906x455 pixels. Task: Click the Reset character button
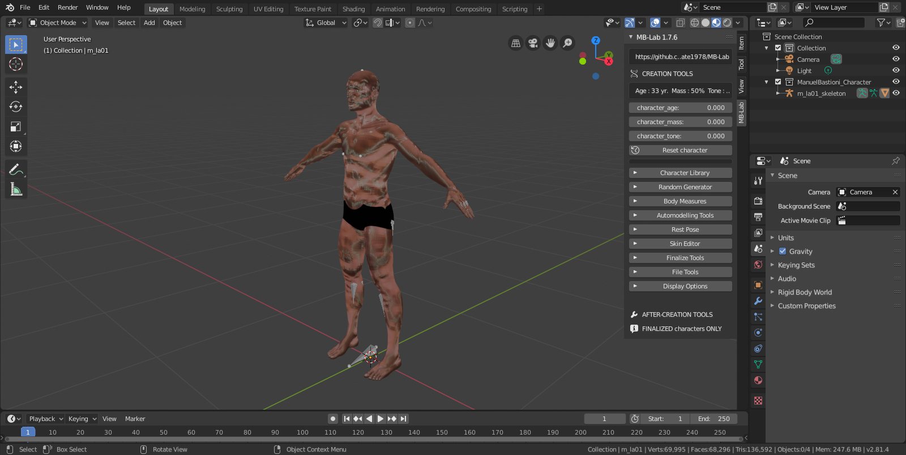[680, 150]
